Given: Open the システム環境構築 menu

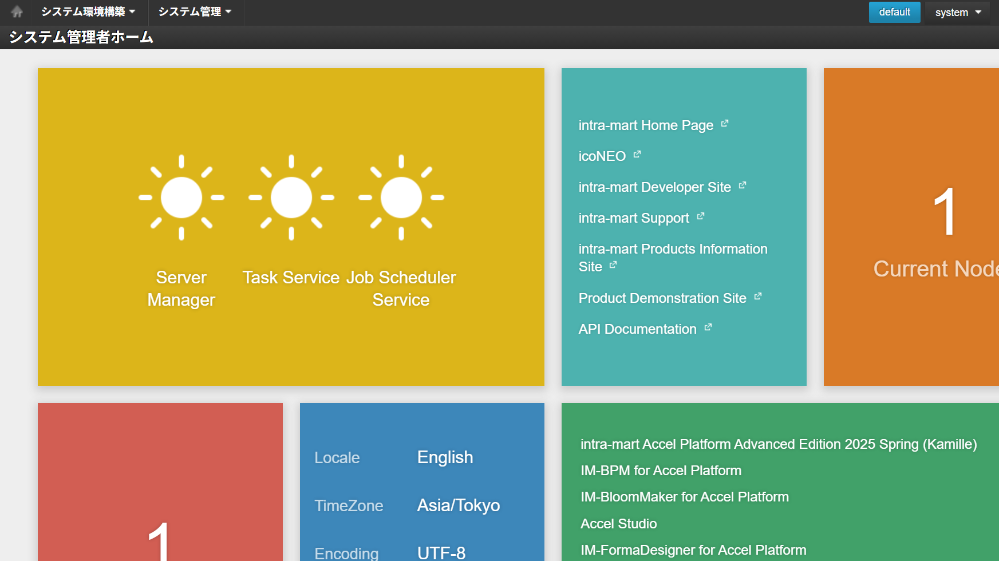Looking at the screenshot, I should pos(88,12).
